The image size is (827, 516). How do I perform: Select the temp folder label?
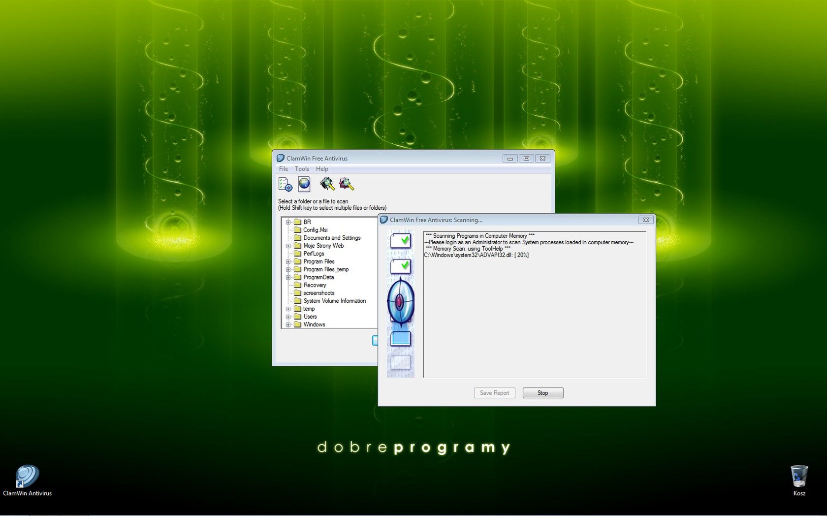[x=309, y=309]
